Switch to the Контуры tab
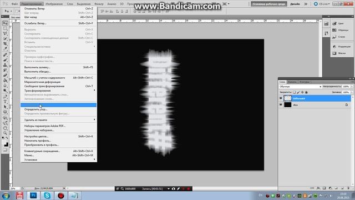The image size is (355, 200). coord(305,82)
